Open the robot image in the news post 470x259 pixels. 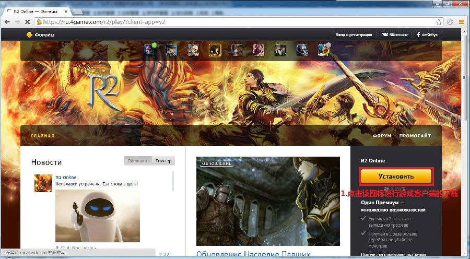tap(98, 216)
